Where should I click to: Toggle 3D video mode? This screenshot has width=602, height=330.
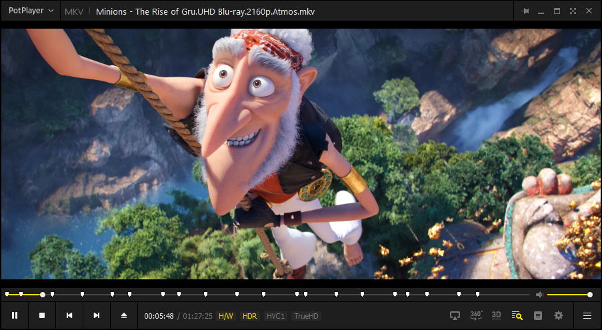click(x=496, y=315)
